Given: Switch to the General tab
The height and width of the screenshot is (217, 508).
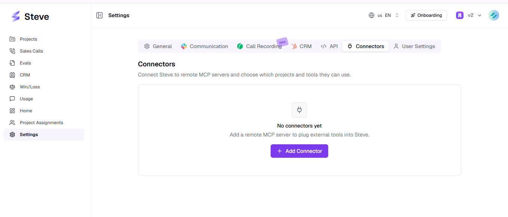Looking at the screenshot, I should (x=158, y=46).
